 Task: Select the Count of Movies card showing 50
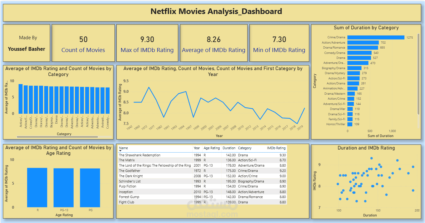click(83, 43)
